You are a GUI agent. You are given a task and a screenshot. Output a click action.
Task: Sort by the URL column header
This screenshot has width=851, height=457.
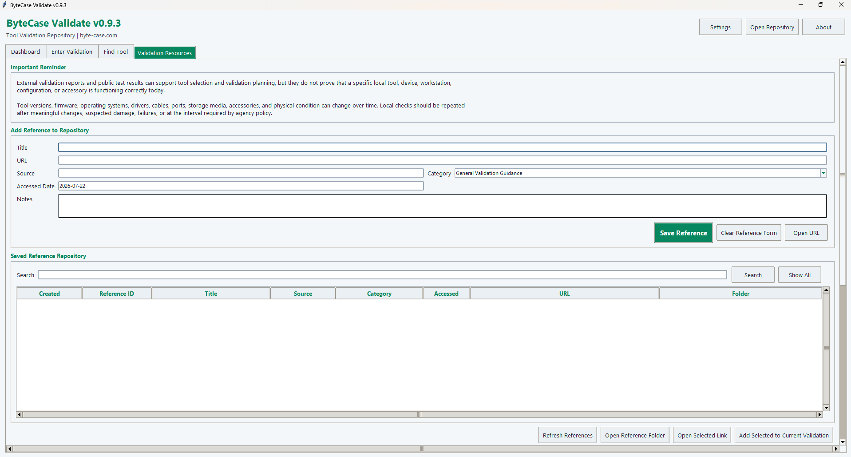click(x=564, y=294)
